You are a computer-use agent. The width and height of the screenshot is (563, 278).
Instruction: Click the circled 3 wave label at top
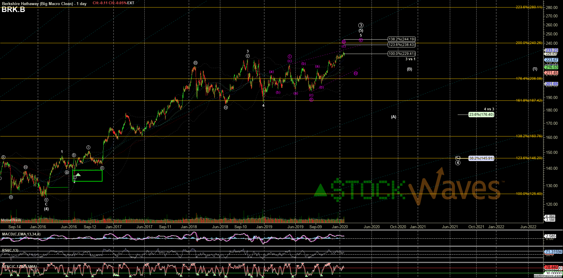361,25
